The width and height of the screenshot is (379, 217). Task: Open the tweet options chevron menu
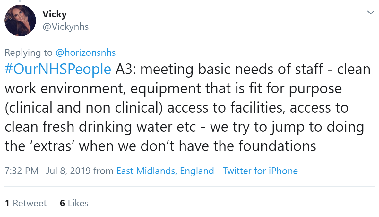[371, 13]
